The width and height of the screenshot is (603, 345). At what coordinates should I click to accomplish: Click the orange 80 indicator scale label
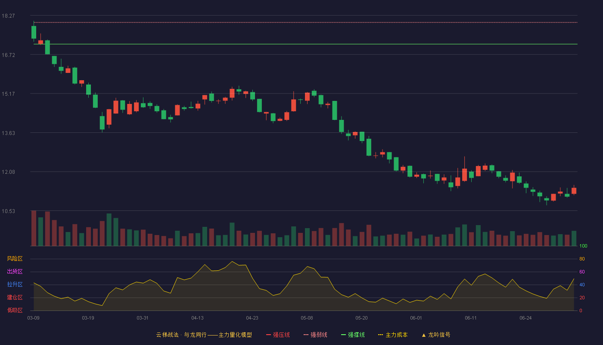tap(582, 259)
